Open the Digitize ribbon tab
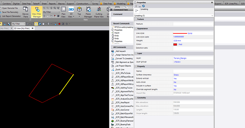 coord(16,4)
